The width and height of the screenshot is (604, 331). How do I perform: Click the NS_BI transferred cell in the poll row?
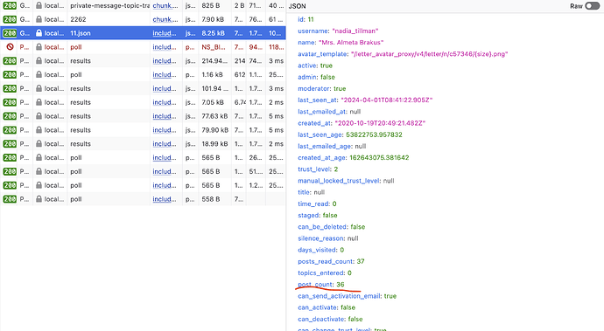(x=214, y=47)
